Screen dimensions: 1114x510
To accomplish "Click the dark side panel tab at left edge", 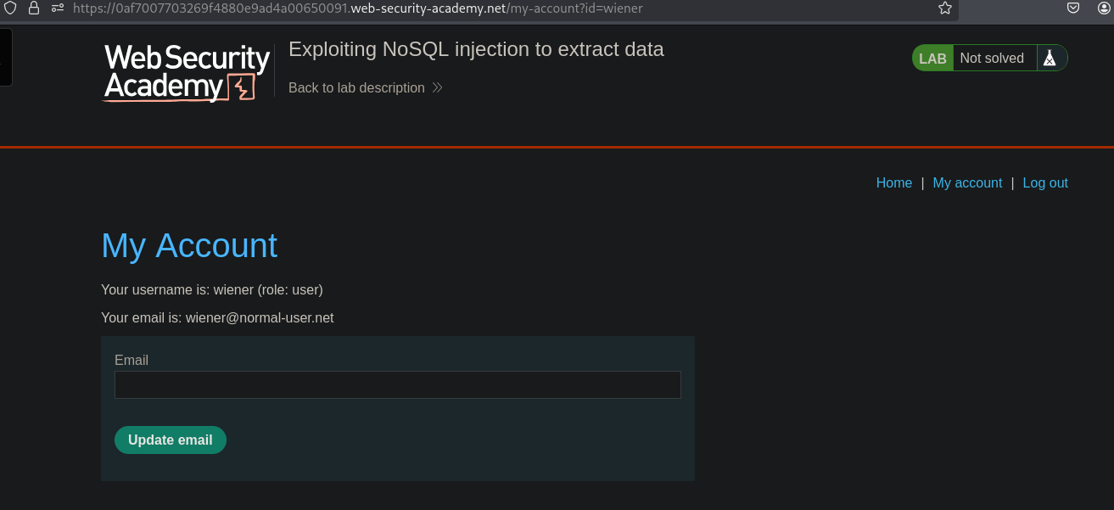I will pos(5,58).
